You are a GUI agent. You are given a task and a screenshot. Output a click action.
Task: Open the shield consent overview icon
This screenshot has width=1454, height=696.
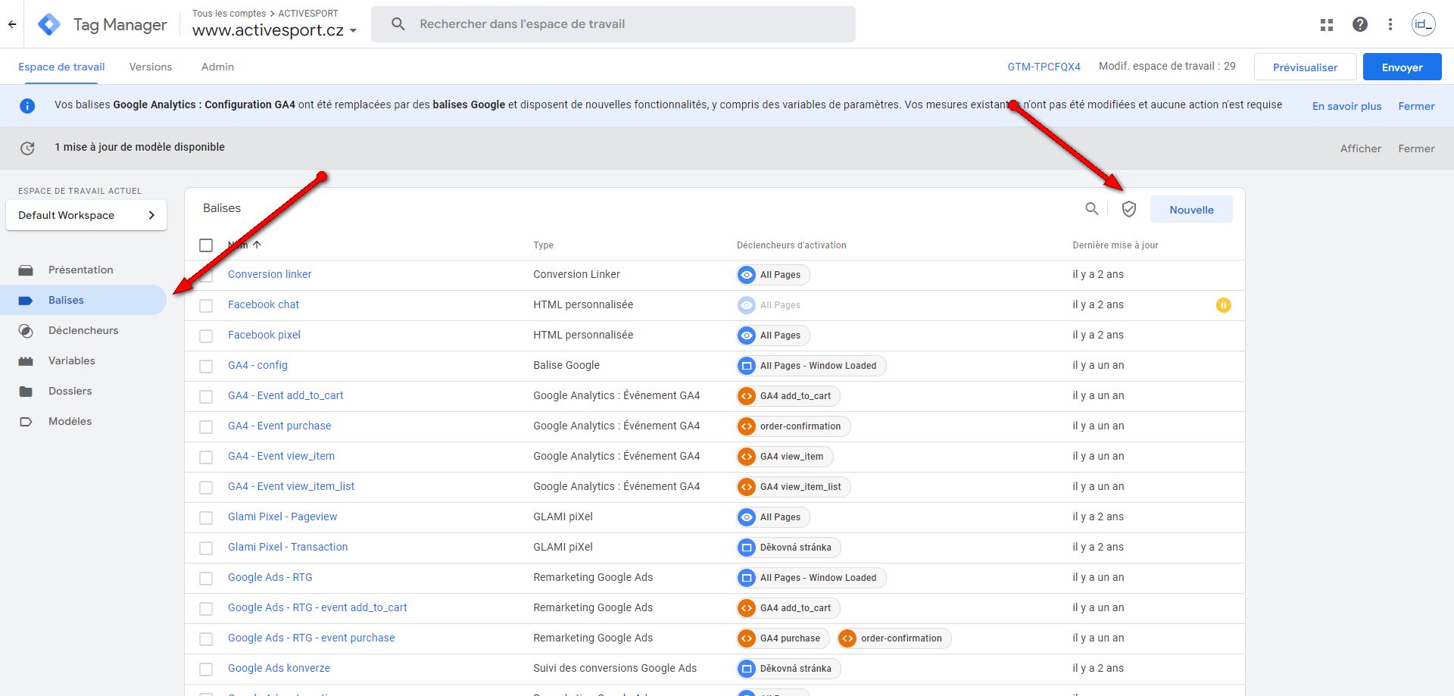pyautogui.click(x=1129, y=209)
